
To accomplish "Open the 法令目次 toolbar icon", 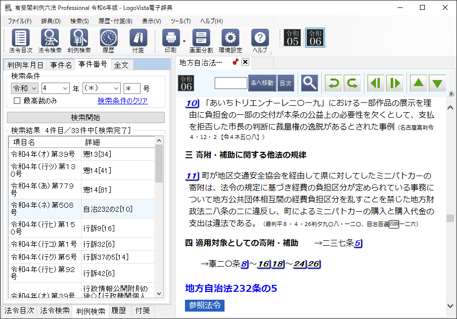I will [21, 39].
